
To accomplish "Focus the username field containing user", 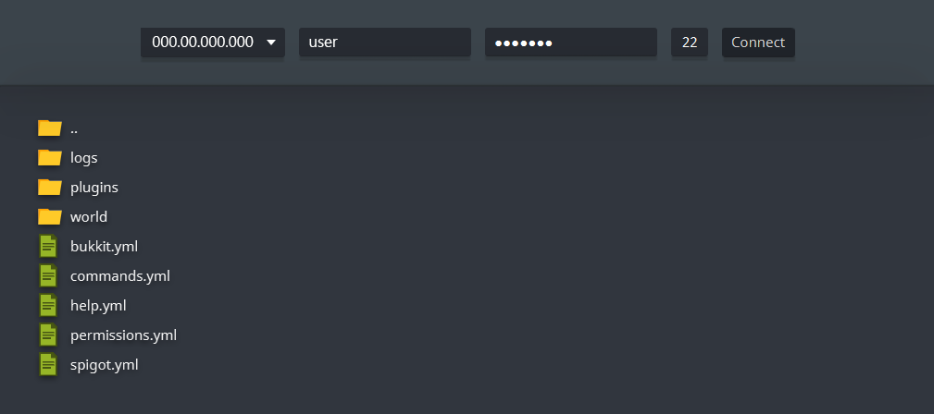I will tap(385, 43).
